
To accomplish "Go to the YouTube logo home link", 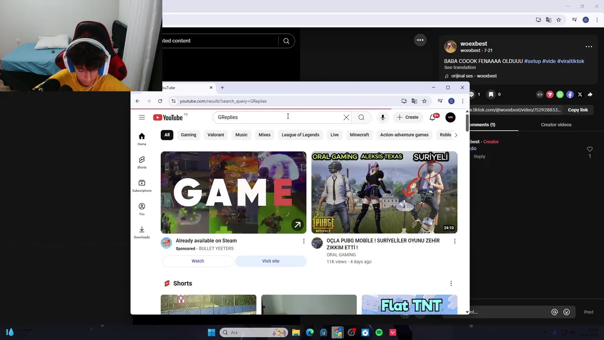I will tap(168, 118).
